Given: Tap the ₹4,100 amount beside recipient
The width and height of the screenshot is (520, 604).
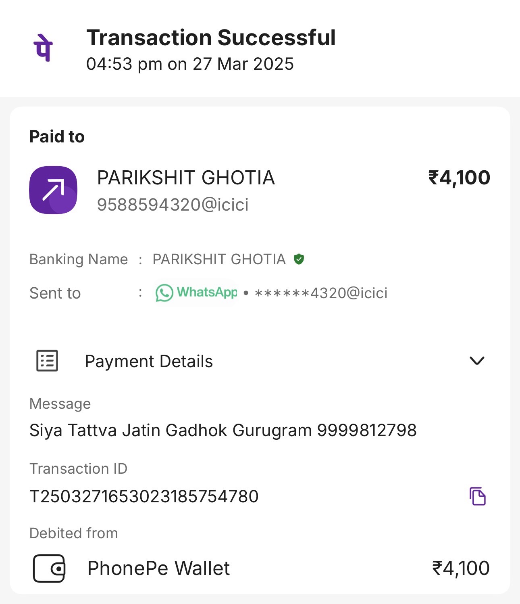Looking at the screenshot, I should pyautogui.click(x=459, y=178).
